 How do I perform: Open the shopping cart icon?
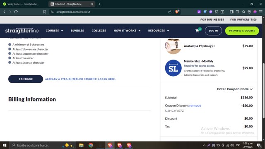click(197, 31)
